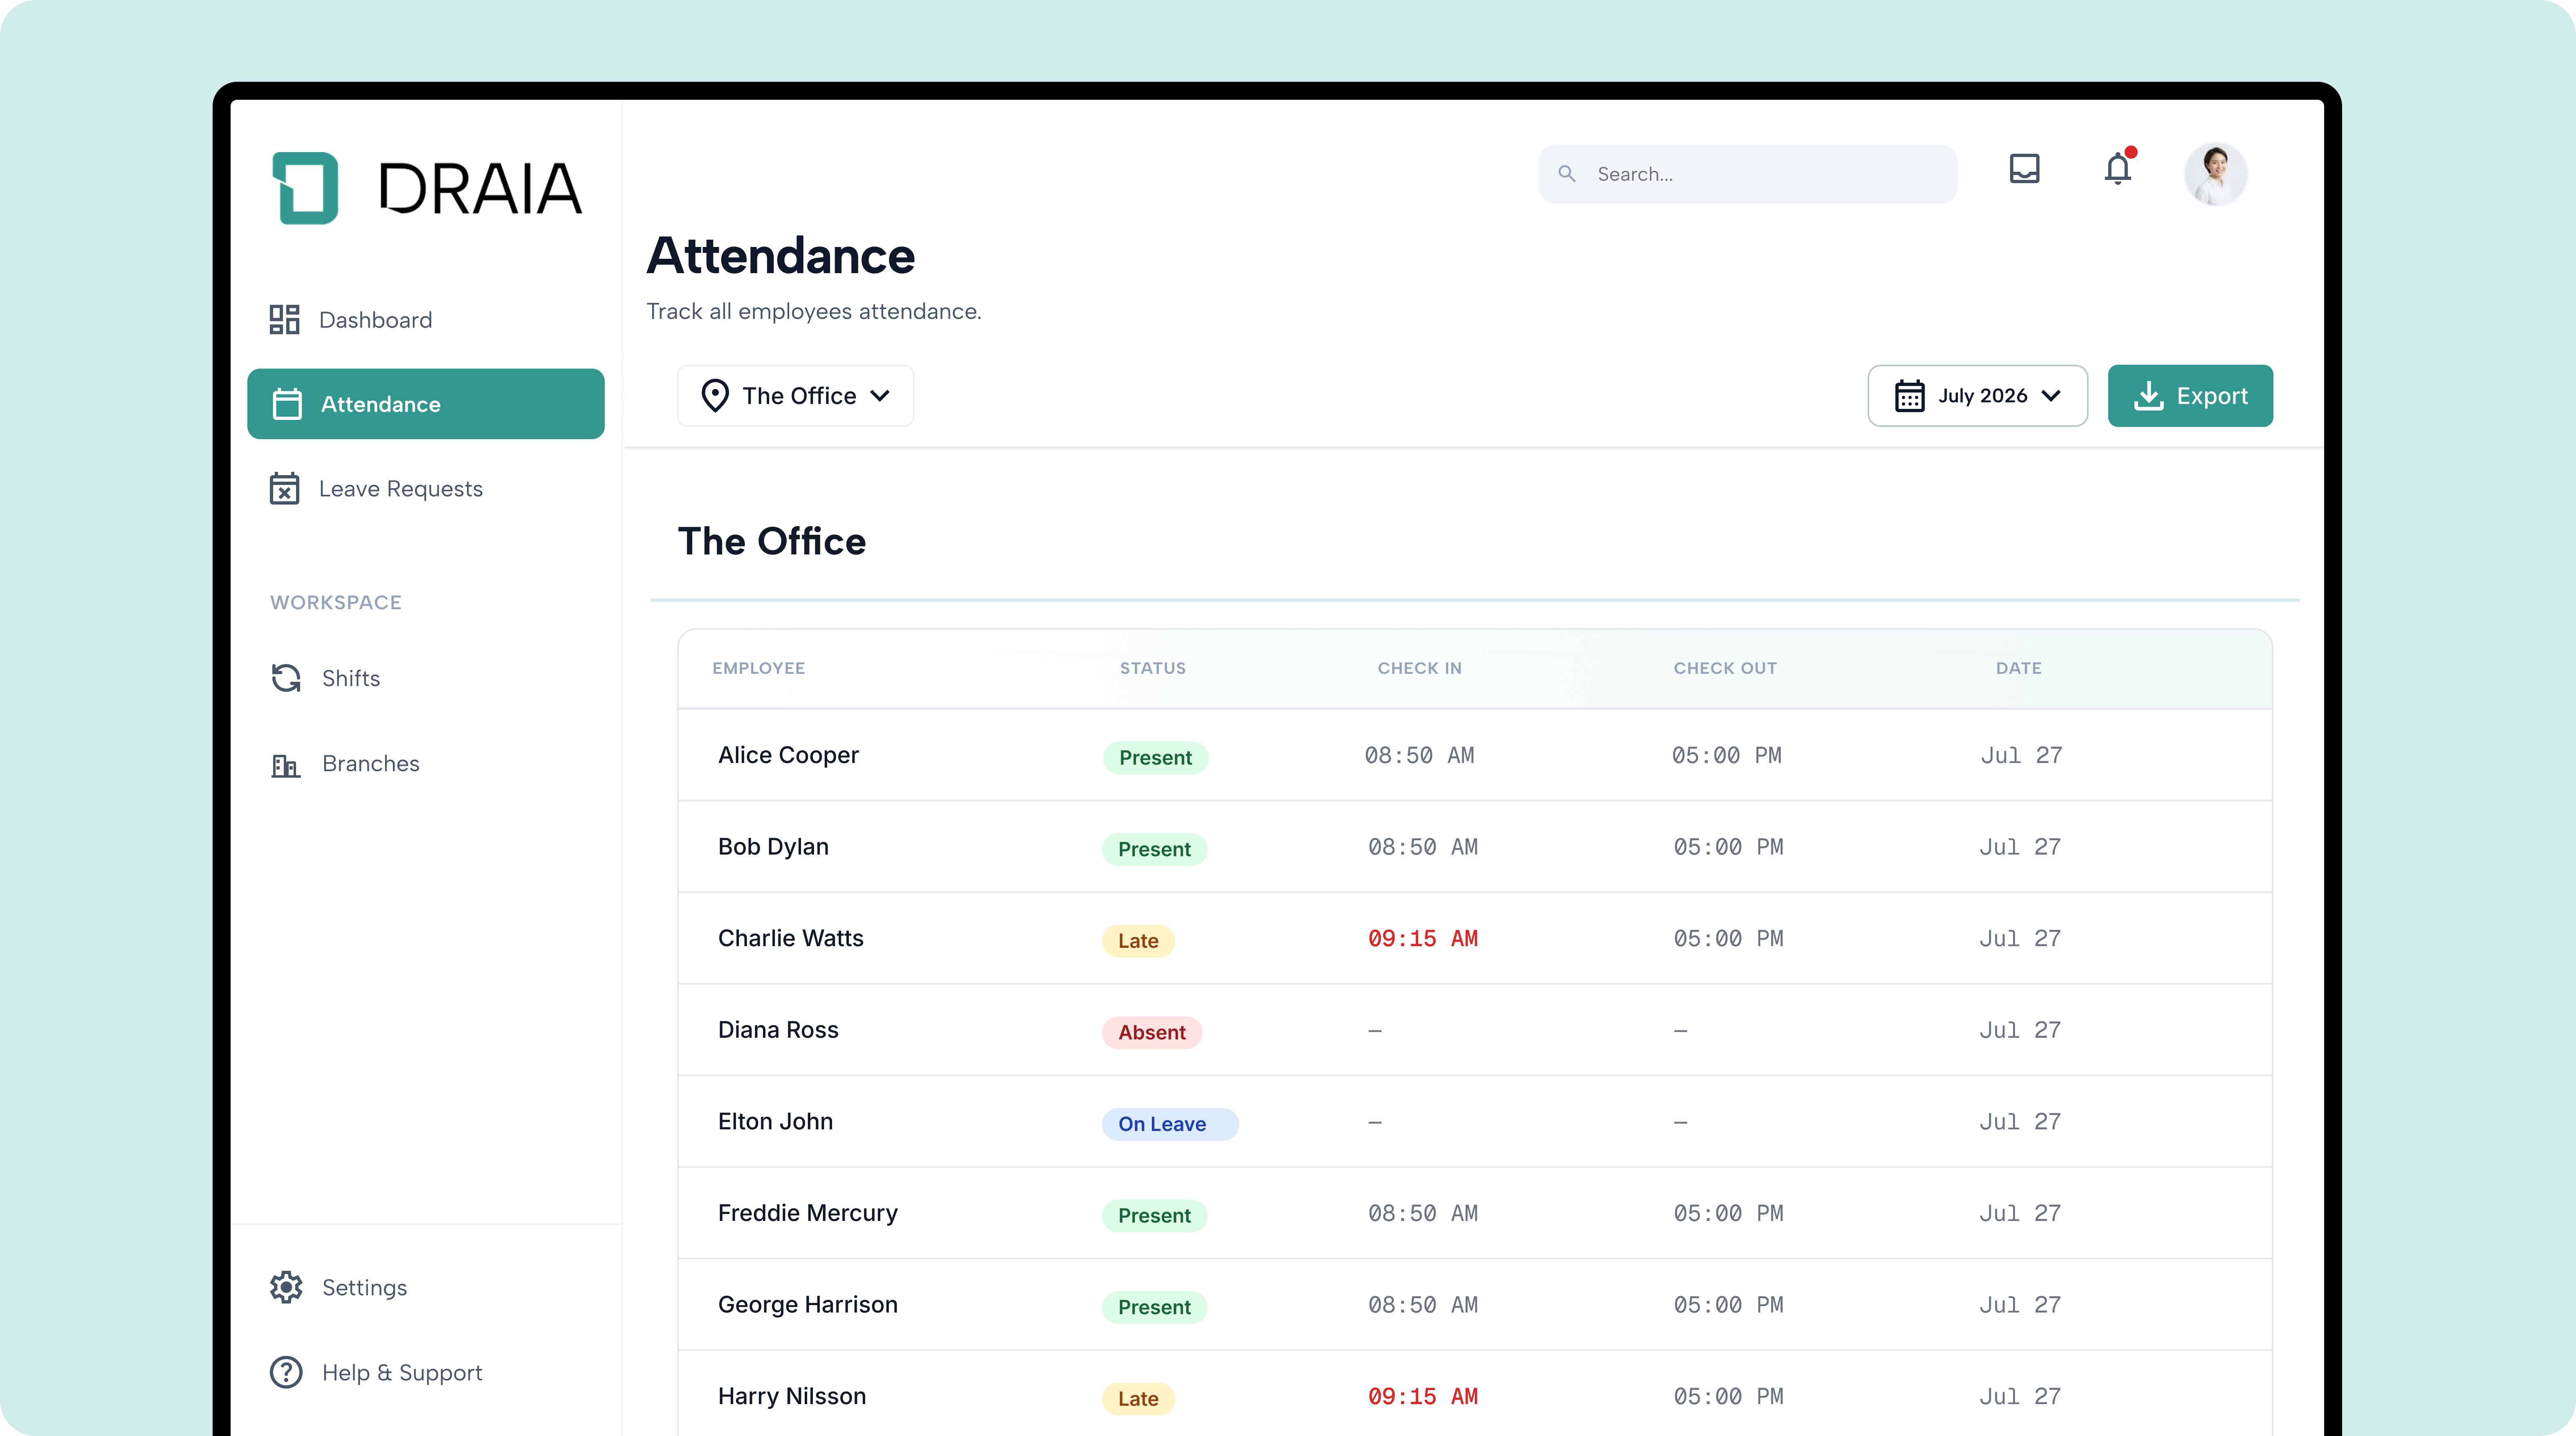Image resolution: width=2576 pixels, height=1436 pixels.
Task: Click Freddie Mercury's Jul 27 date
Action: point(2020,1213)
